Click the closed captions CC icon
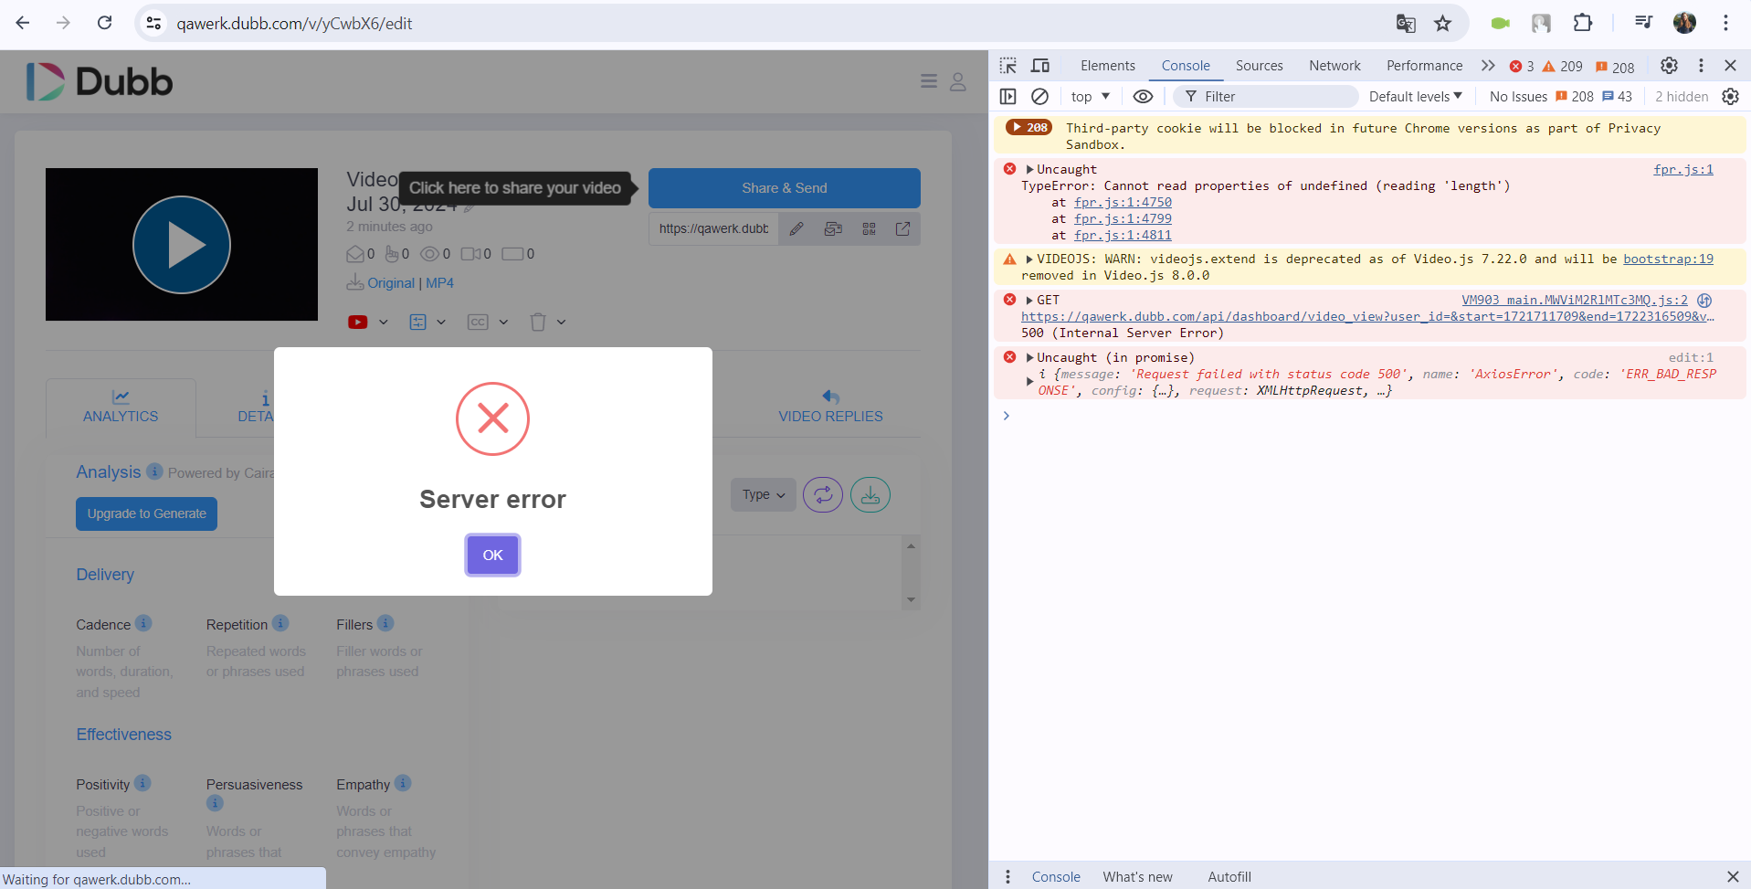Viewport: 1751px width, 889px height. click(478, 322)
